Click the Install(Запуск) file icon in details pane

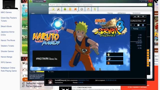(50, 82)
